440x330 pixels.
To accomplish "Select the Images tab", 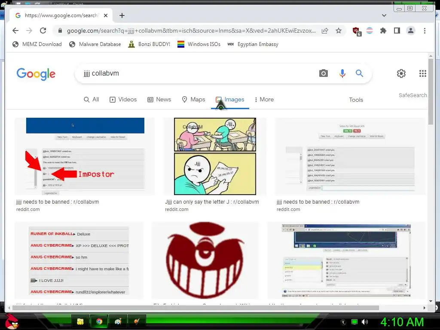I will 230,99.
